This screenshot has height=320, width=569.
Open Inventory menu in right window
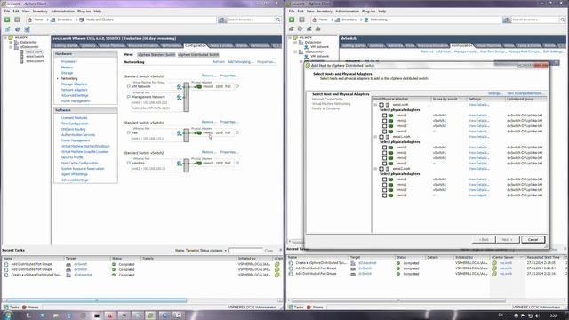(x=325, y=12)
